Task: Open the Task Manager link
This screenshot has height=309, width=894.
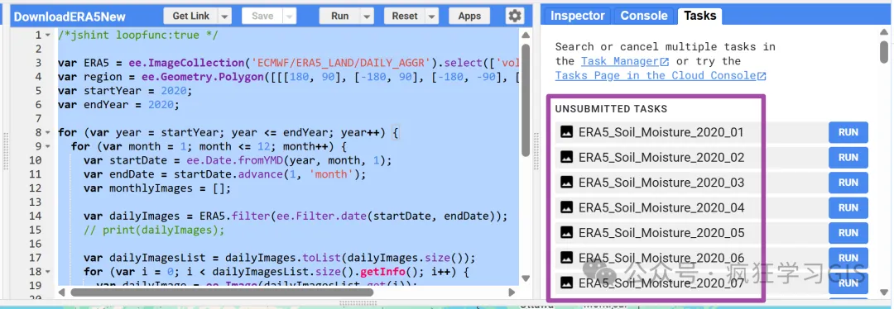Action: click(x=620, y=61)
